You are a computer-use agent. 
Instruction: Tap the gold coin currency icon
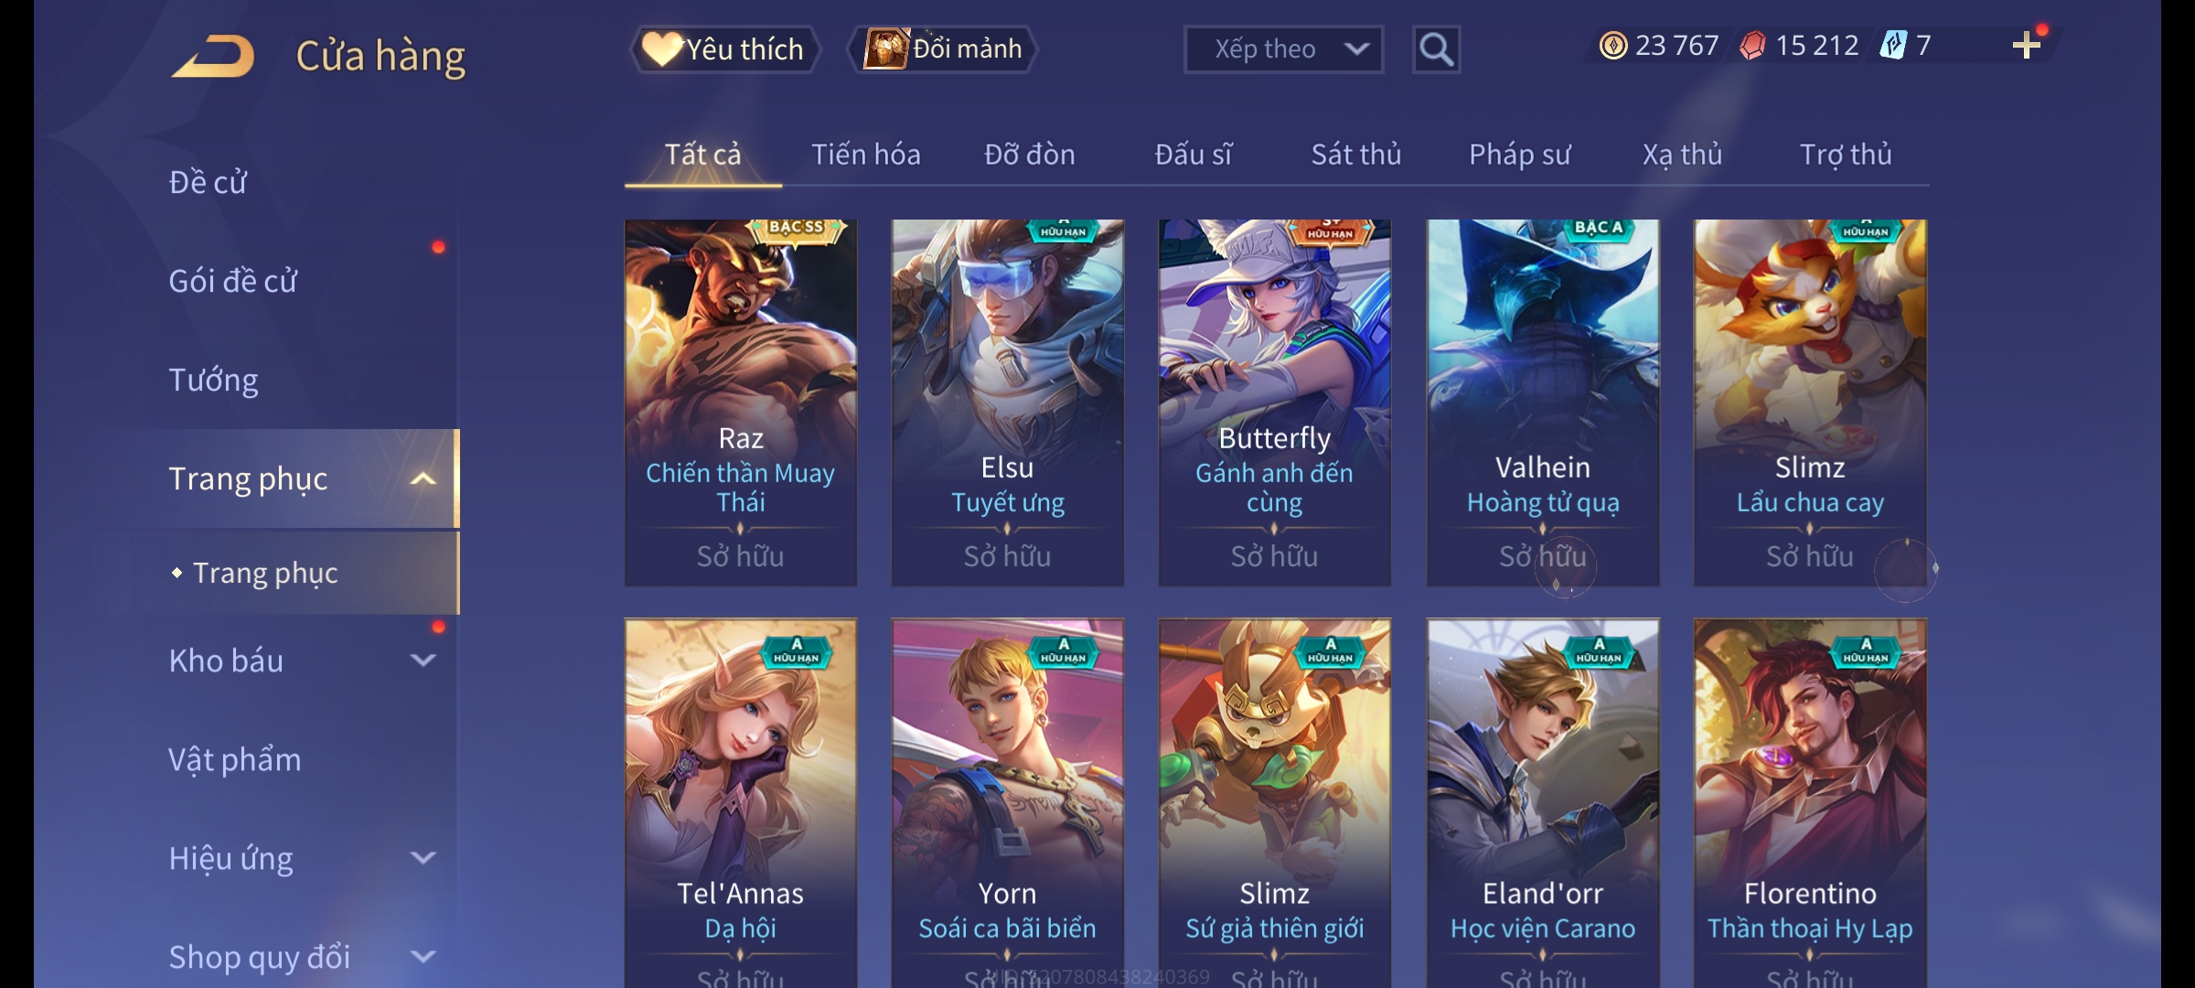click(1613, 45)
